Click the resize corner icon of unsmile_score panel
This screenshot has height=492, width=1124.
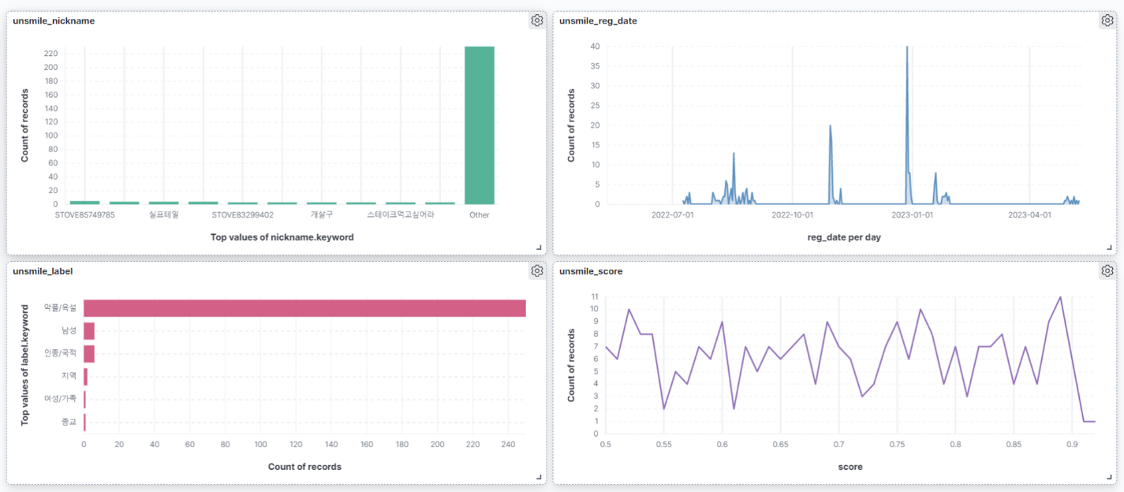(x=1109, y=478)
